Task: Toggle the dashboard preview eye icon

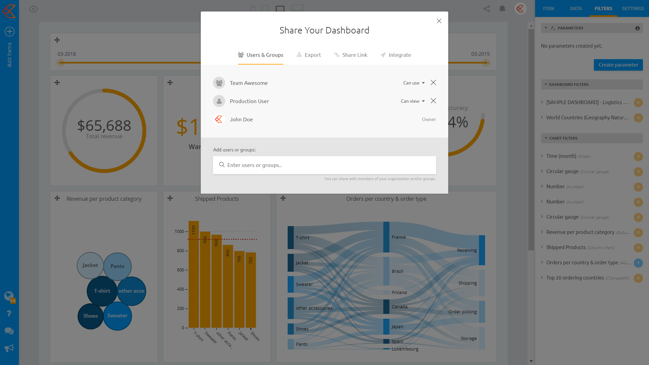Action: pos(33,9)
